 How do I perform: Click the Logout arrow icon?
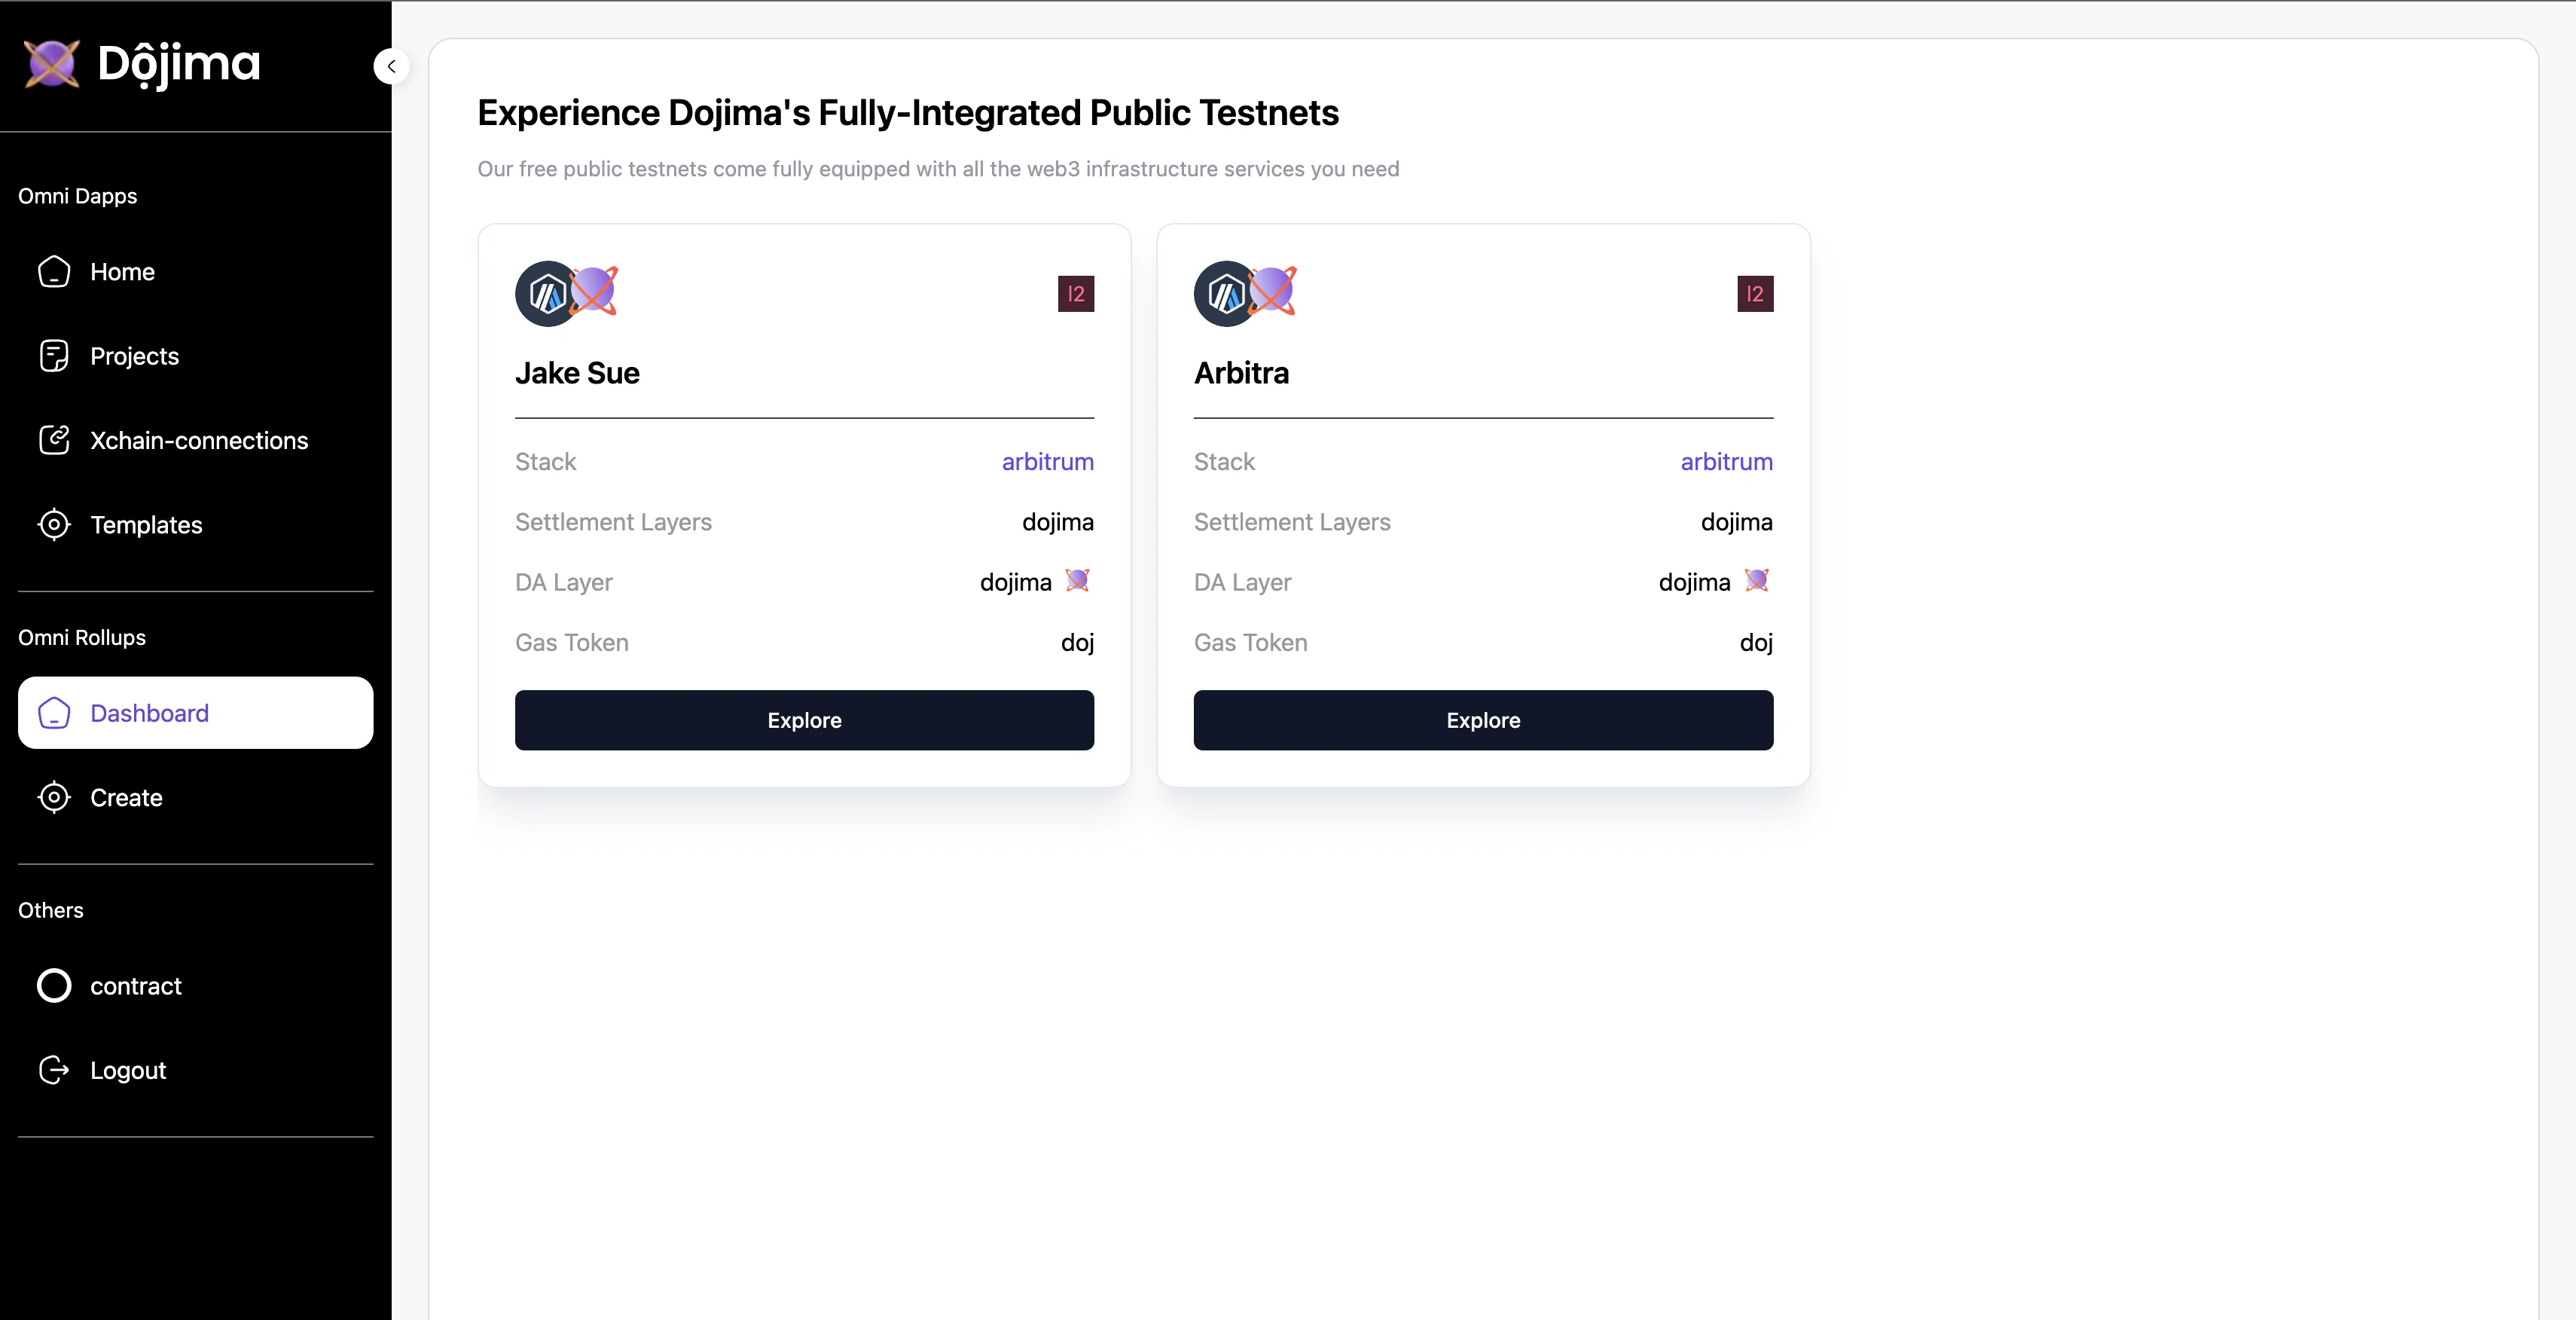(x=54, y=1069)
